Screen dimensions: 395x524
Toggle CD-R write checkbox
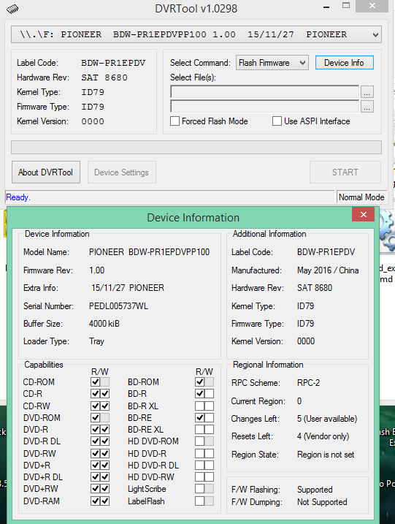(x=105, y=394)
